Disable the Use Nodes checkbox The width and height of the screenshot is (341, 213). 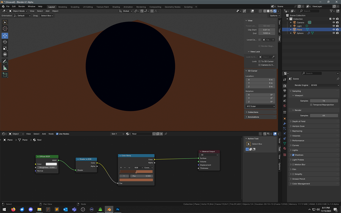coord(57,134)
